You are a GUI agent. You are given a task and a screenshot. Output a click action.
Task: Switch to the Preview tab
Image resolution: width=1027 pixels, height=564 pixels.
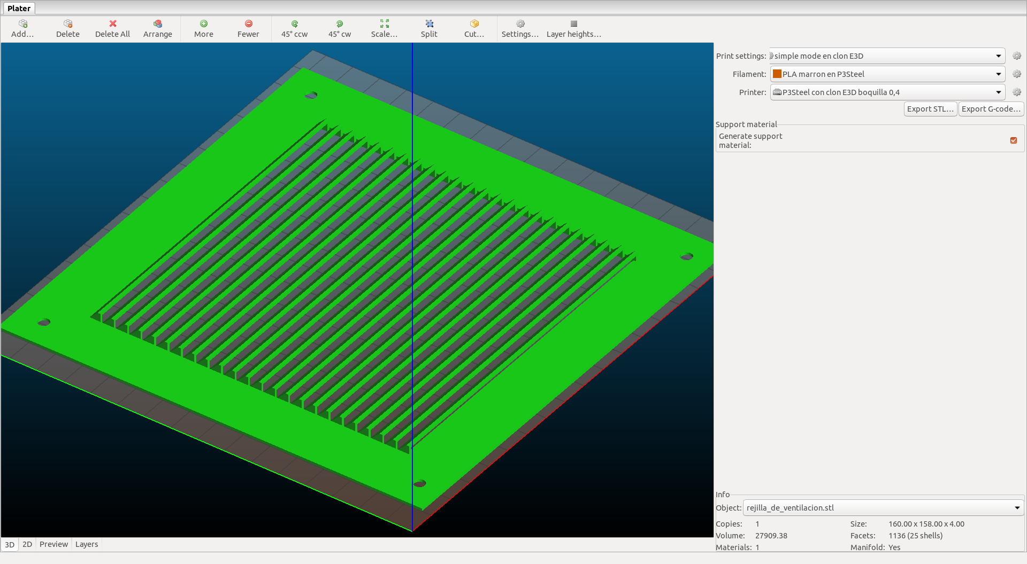pyautogui.click(x=53, y=544)
